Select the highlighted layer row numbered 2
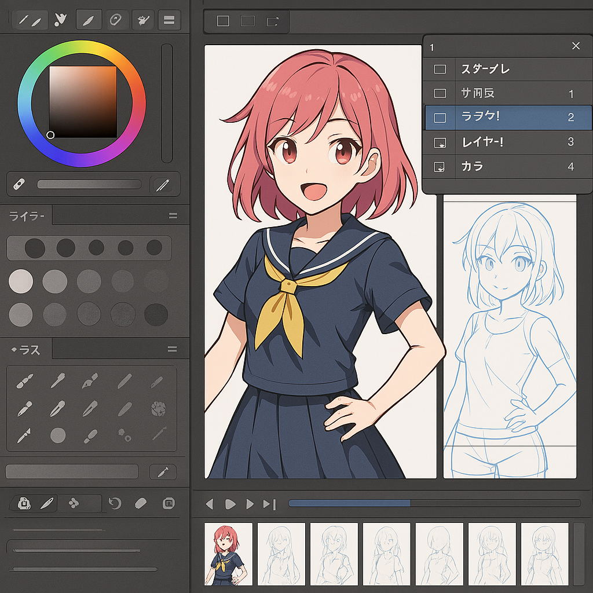 508,118
